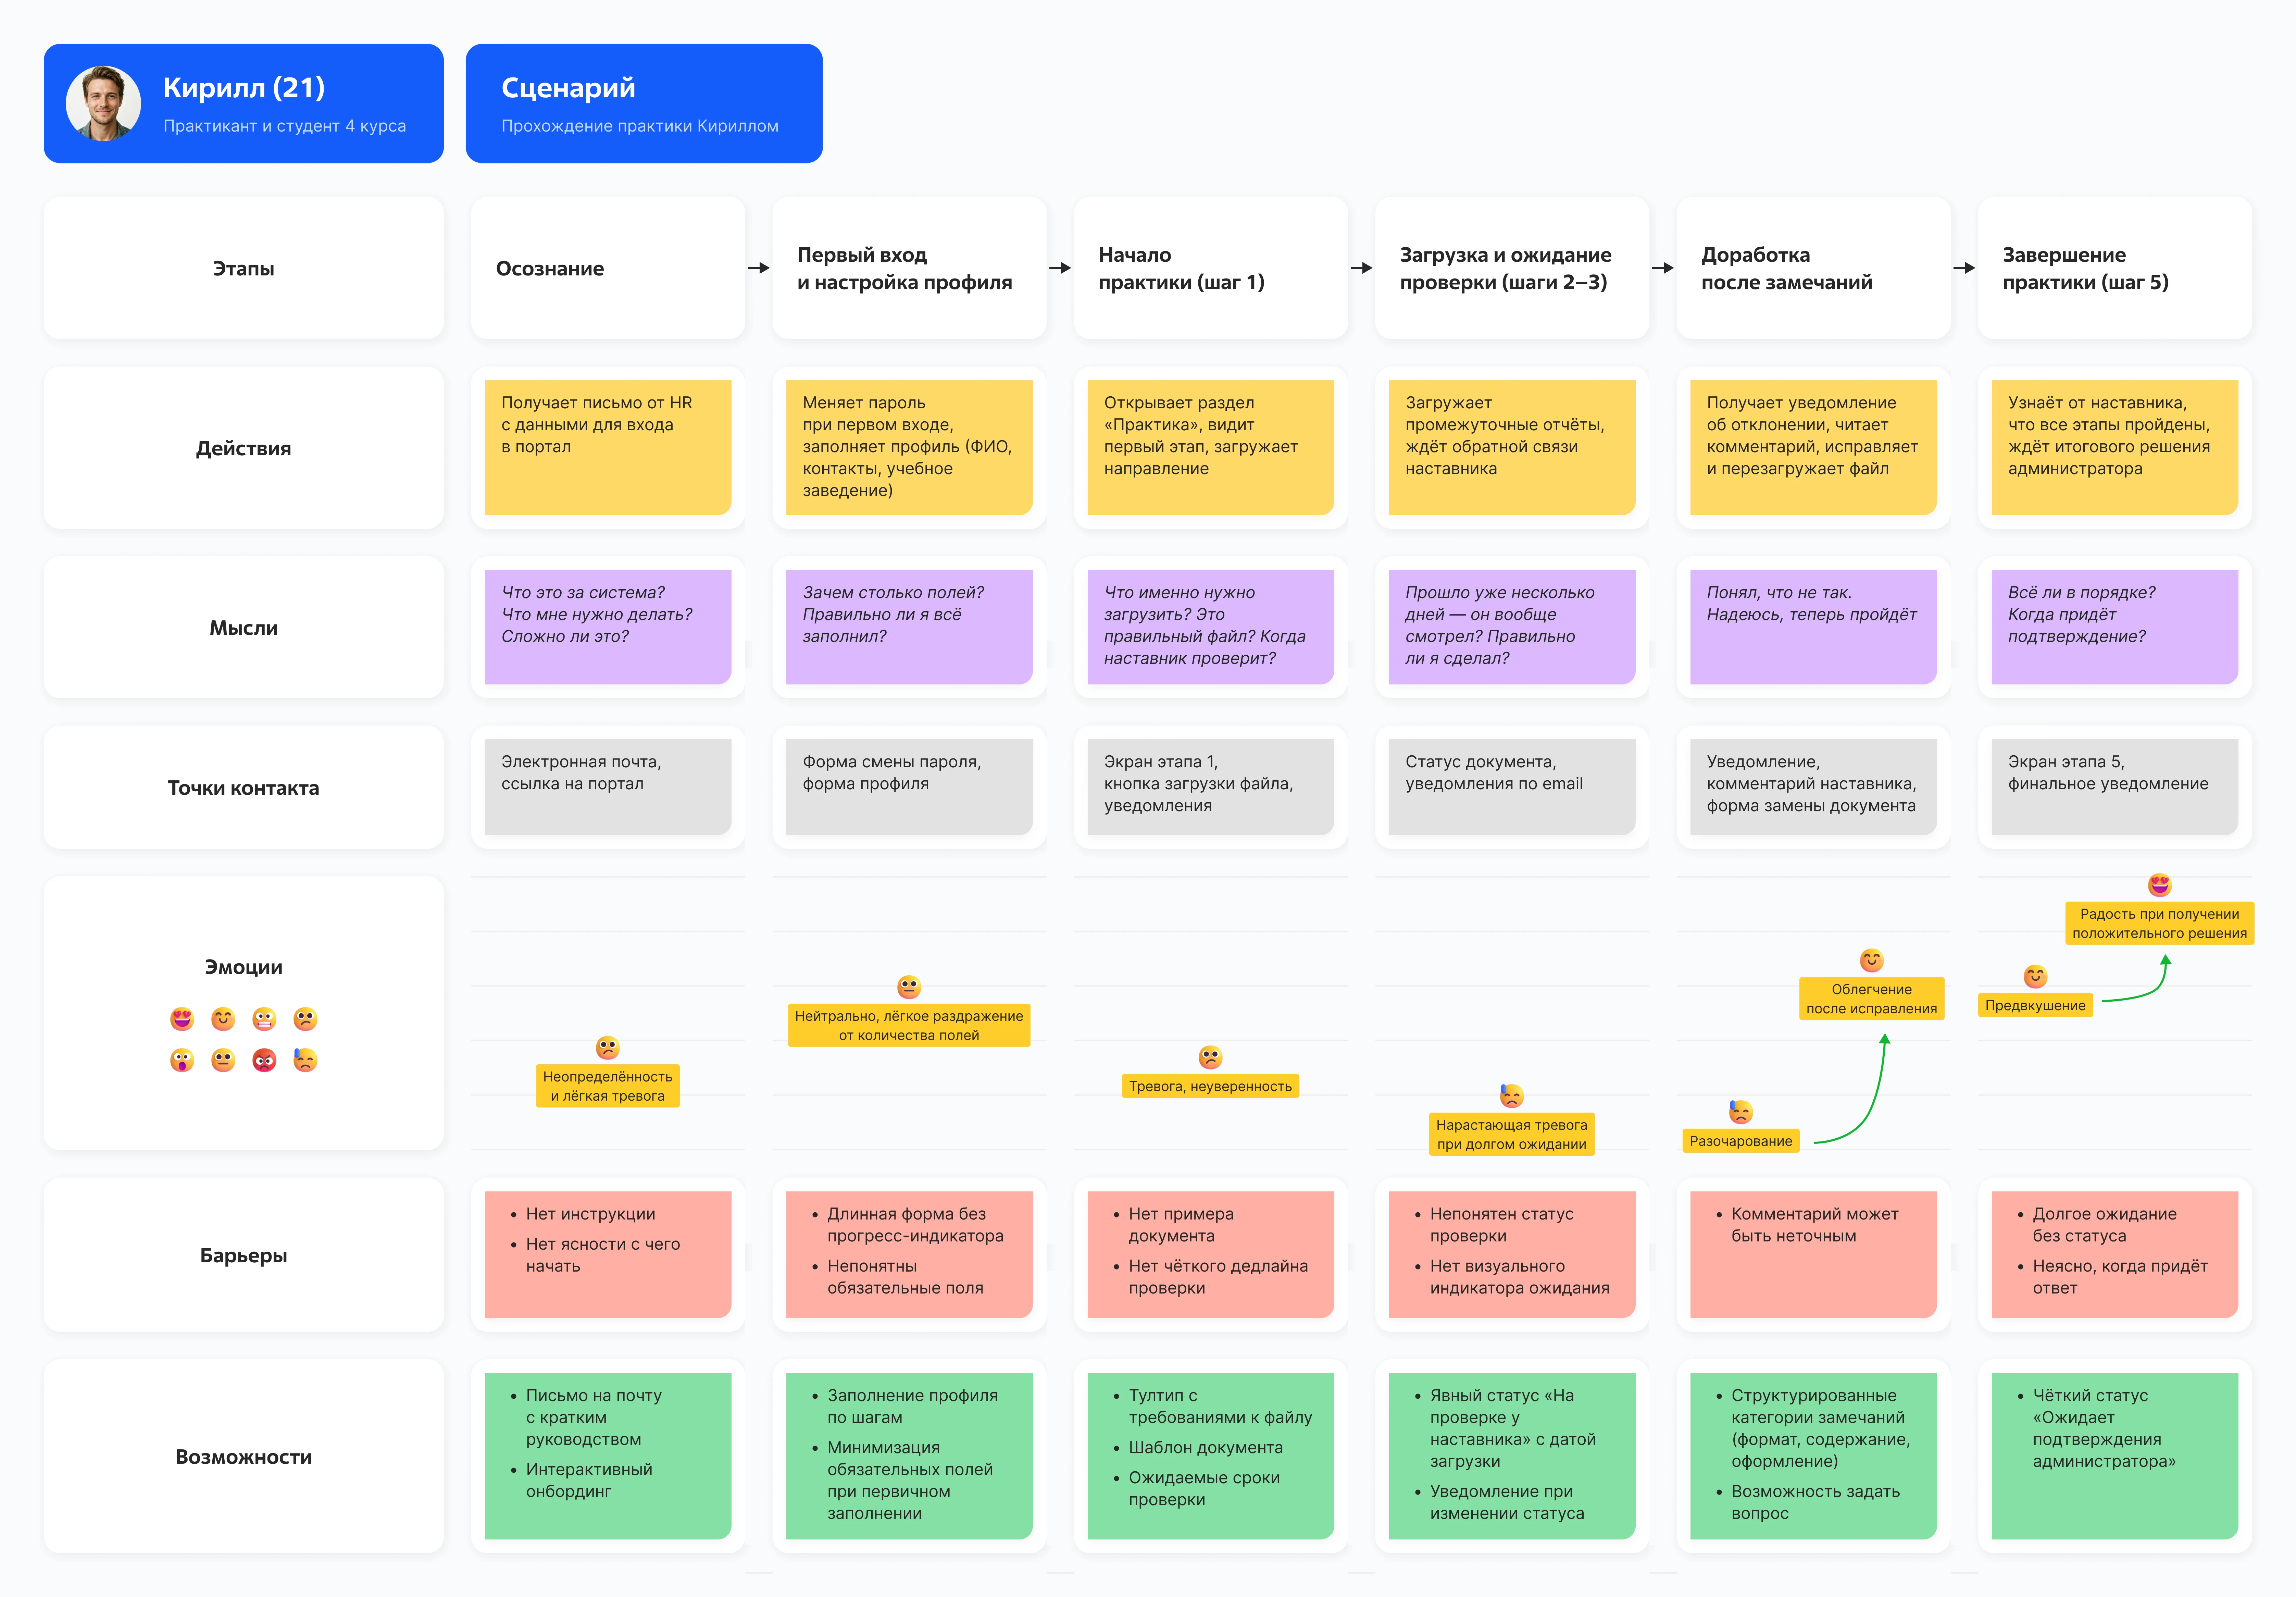The width and height of the screenshot is (2296, 1597).
Task: Click heart-eyes emoji above «Радость при получении»
Action: [x=2160, y=885]
